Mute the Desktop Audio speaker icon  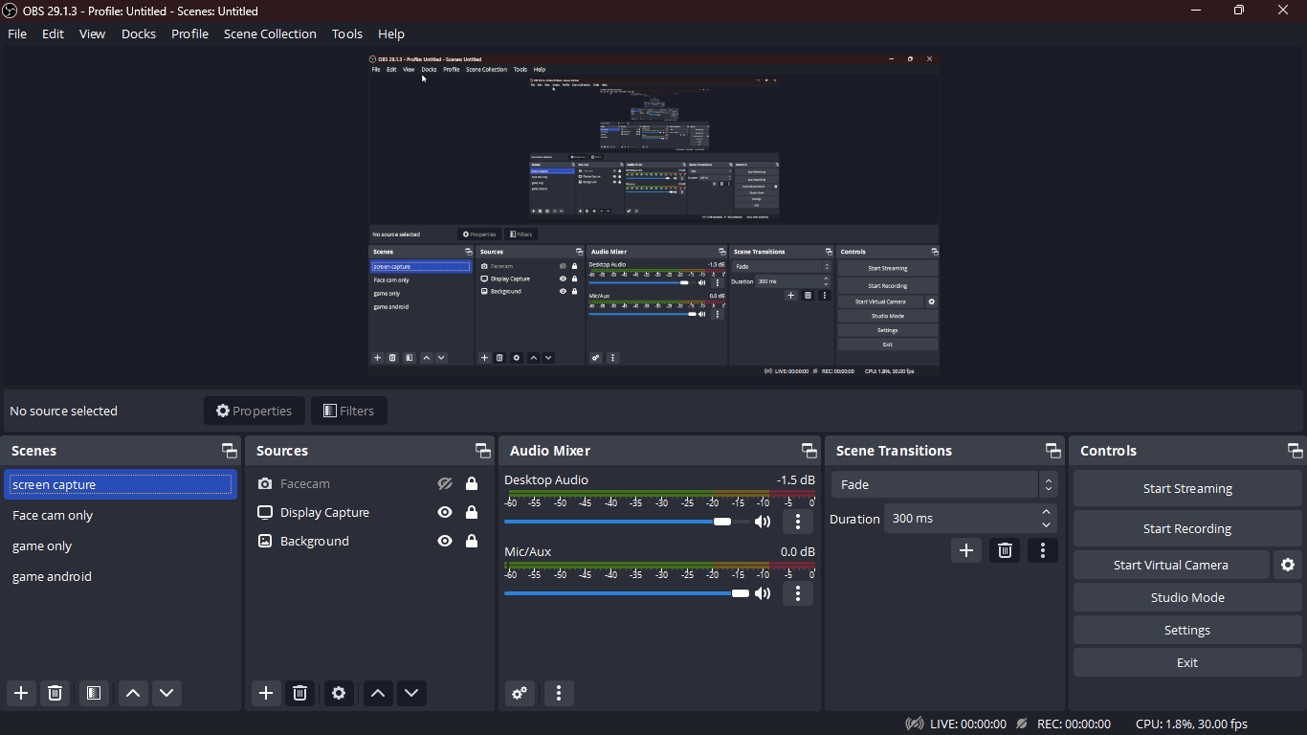pos(763,522)
